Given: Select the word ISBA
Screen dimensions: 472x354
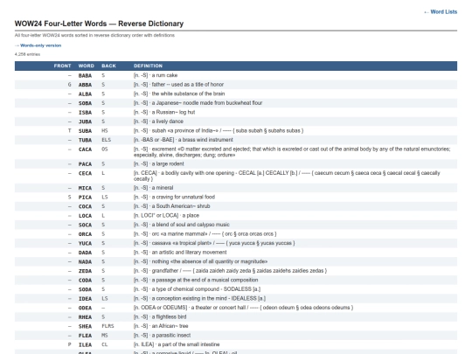Looking at the screenshot, I should (x=85, y=113).
